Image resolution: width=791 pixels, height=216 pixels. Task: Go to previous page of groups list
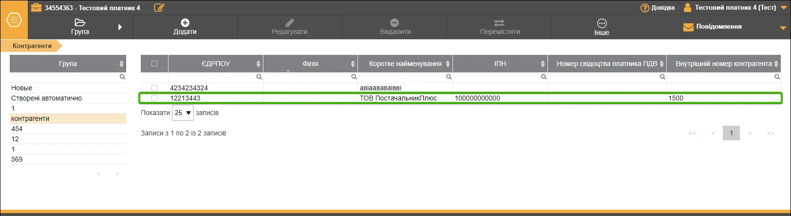pyautogui.click(x=99, y=174)
